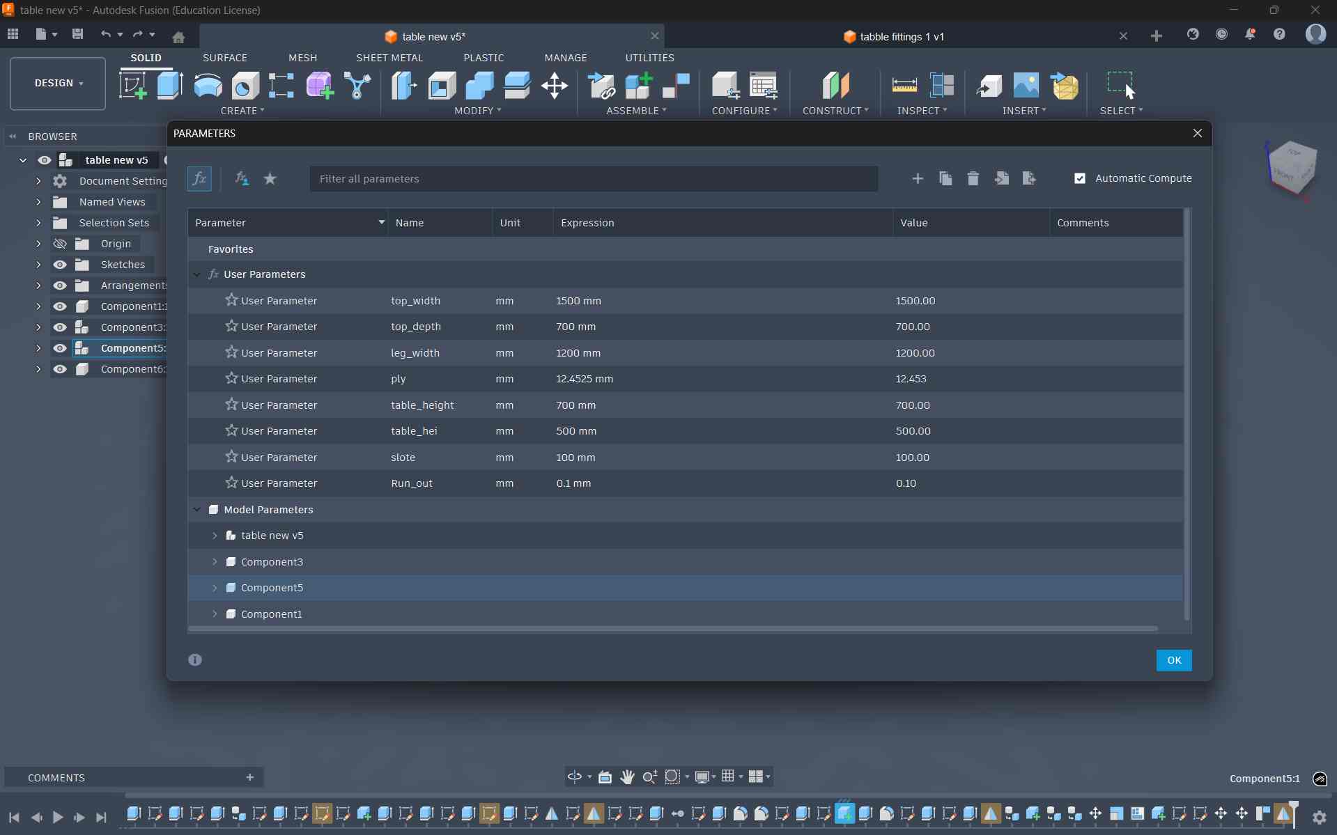Collapse the User Parameters group
The image size is (1337, 835).
(x=196, y=274)
